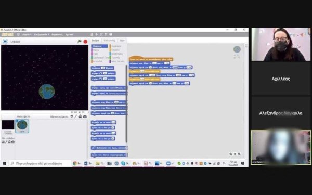Select the Stage backdrop thumbnail
Image resolution: width=312 pixels, height=195 pixels.
tap(8, 125)
